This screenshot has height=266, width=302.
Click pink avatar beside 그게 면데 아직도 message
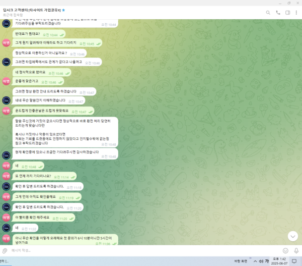(x=6, y=197)
